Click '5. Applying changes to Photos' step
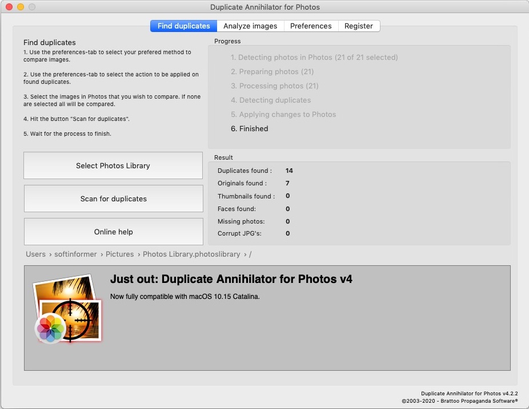529x409 pixels. pyautogui.click(x=283, y=115)
